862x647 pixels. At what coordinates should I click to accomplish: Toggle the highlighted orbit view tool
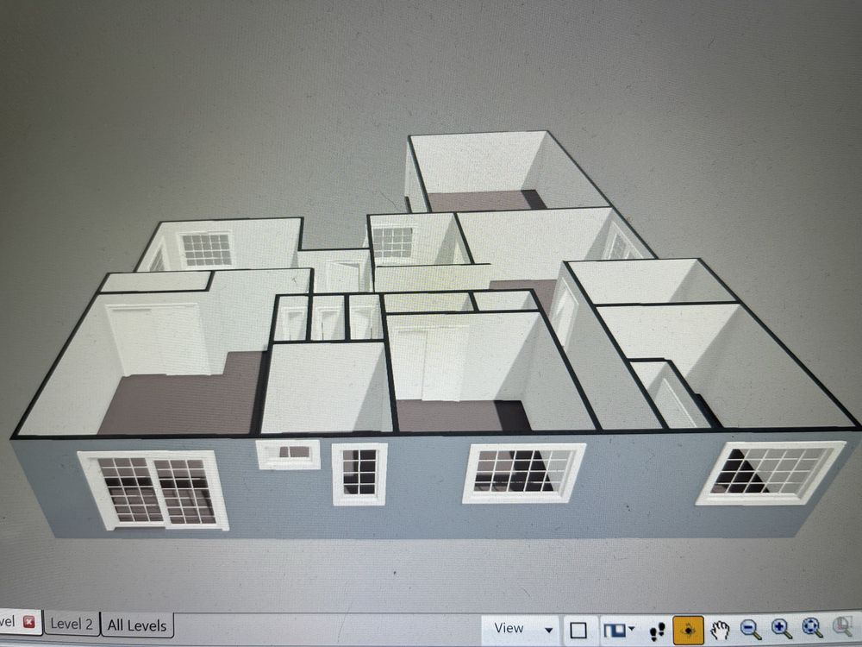690,630
